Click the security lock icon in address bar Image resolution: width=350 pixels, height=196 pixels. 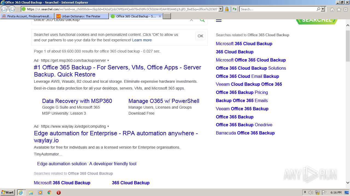click(227, 9)
